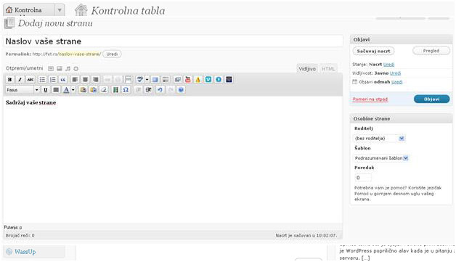Viewport: 456px width, 262px height.
Task: Toggle the kitchen sink toolbar row
Action: pos(166,79)
